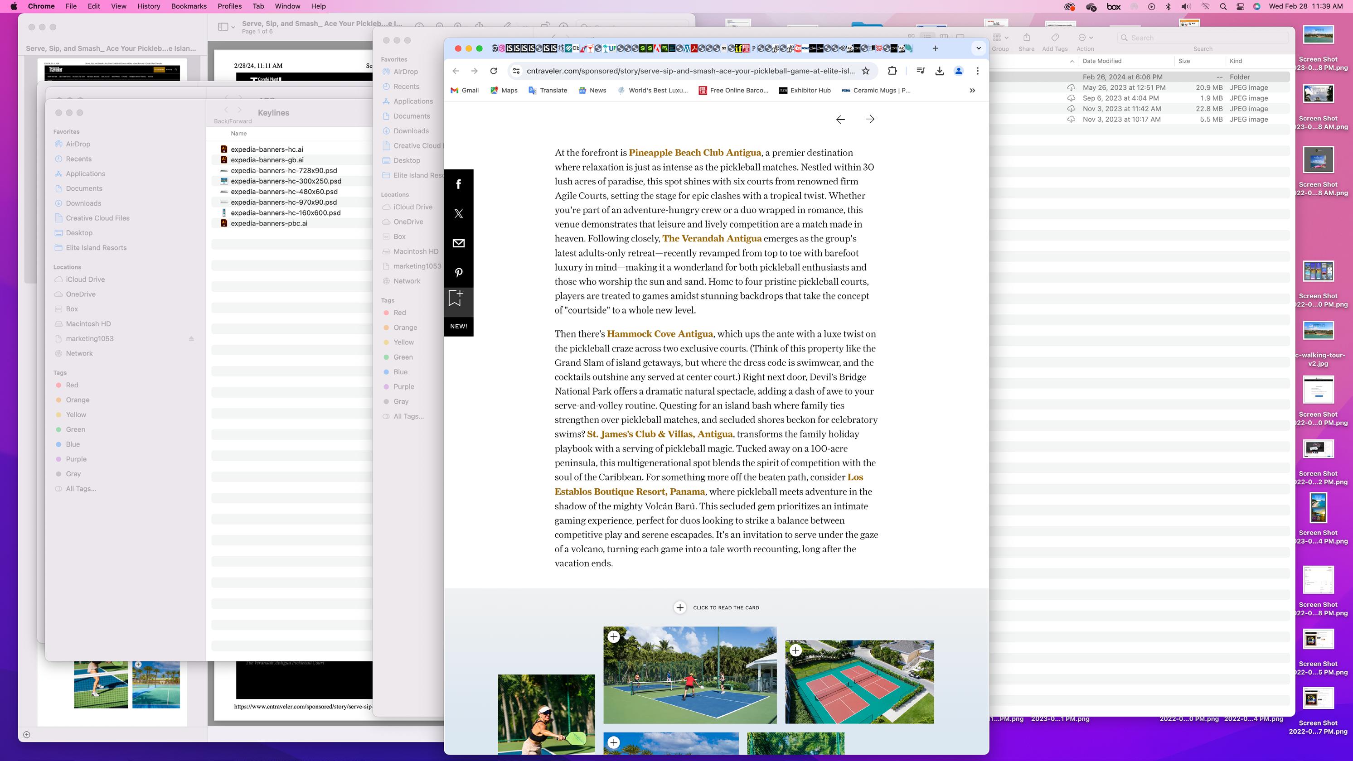Reload the cntraveler page

click(x=493, y=71)
